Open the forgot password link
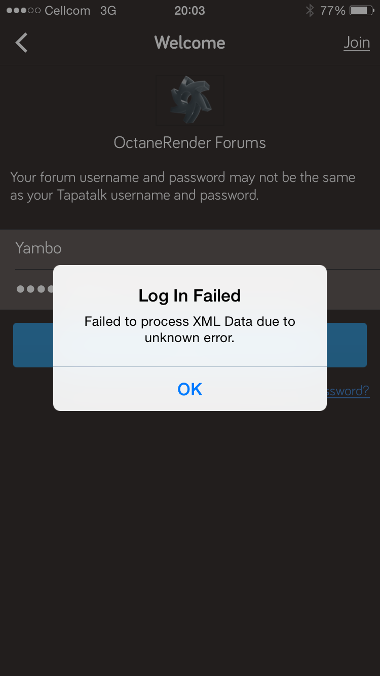Screen dimensions: 380x676 [348, 391]
